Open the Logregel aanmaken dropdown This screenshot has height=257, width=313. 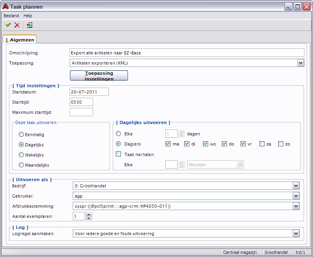[296, 234]
